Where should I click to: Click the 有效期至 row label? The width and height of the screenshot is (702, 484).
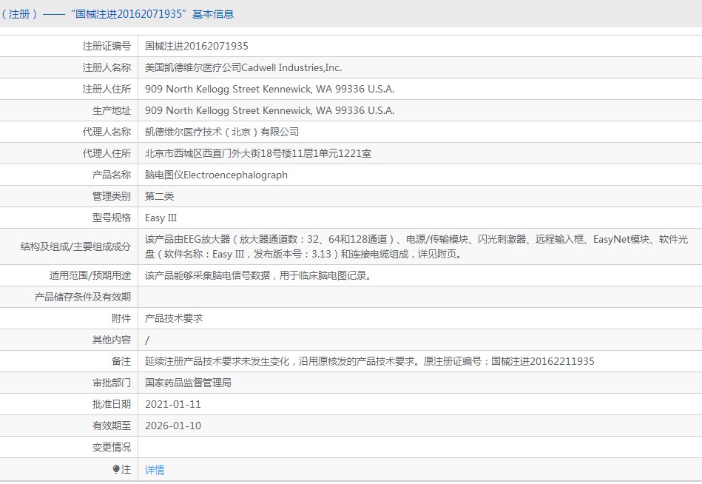(x=112, y=426)
